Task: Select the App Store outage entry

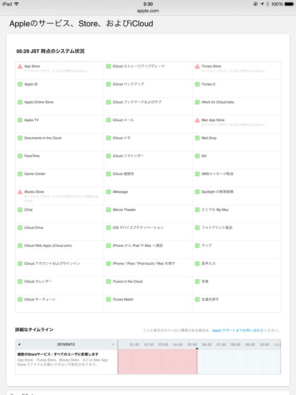Action: [60, 71]
